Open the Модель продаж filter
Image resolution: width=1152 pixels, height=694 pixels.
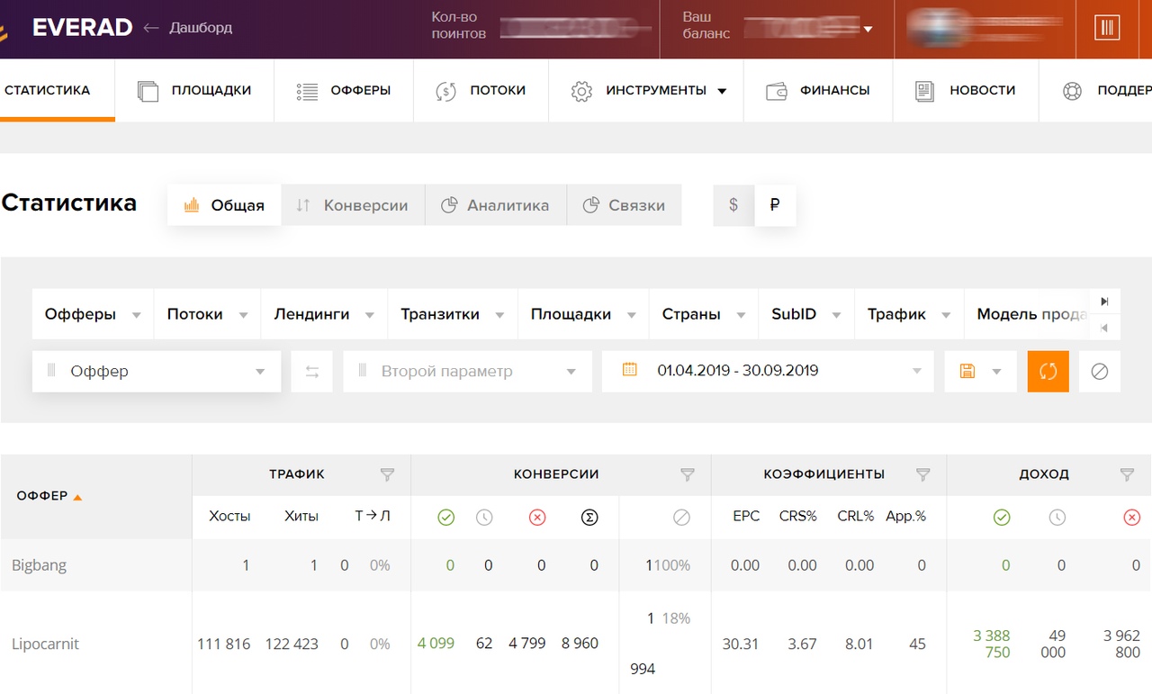[x=1026, y=314]
